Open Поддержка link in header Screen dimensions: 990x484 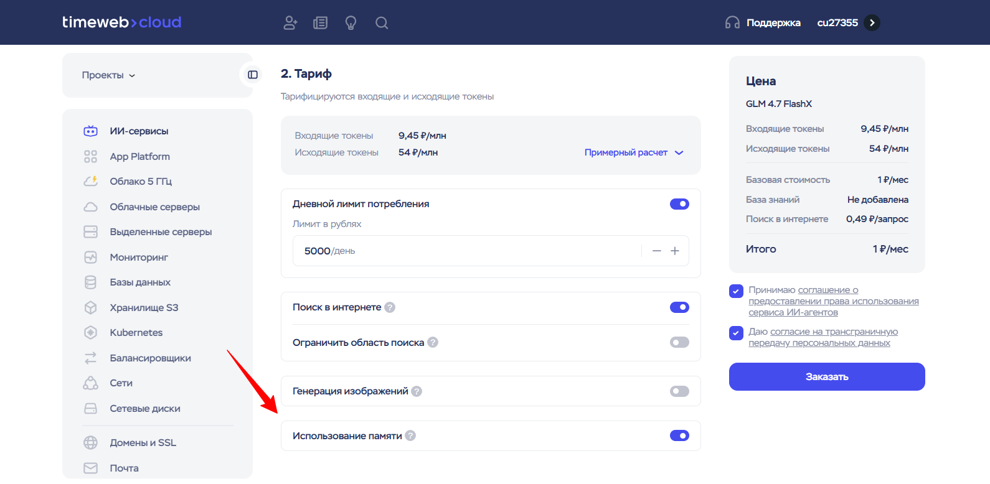(773, 23)
